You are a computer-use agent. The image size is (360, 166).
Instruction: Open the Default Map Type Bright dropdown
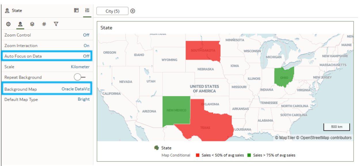tap(84, 99)
